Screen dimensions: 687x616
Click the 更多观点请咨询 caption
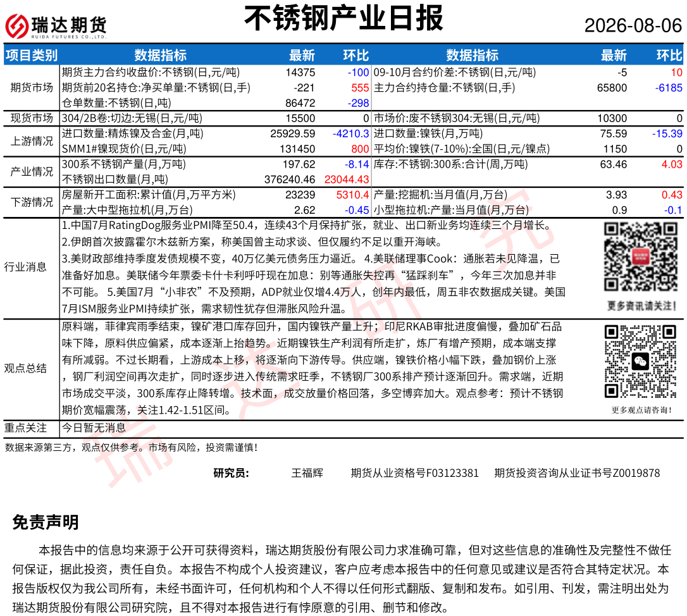[x=641, y=410]
